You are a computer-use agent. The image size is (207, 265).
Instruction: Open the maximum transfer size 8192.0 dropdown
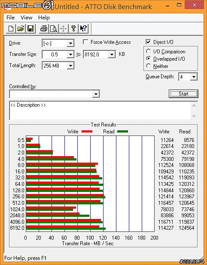(x=112, y=54)
